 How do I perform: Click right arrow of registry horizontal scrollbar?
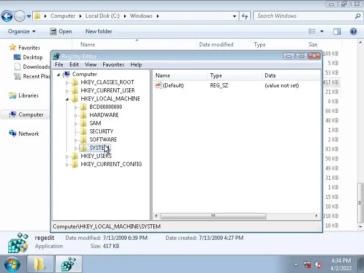point(316,216)
